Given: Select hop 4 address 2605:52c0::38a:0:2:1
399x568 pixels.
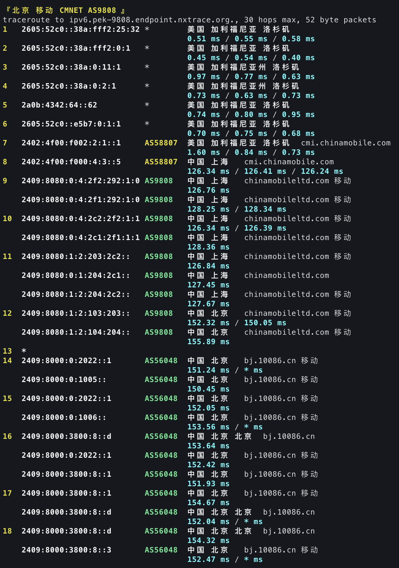Looking at the screenshot, I should click(x=69, y=86).
